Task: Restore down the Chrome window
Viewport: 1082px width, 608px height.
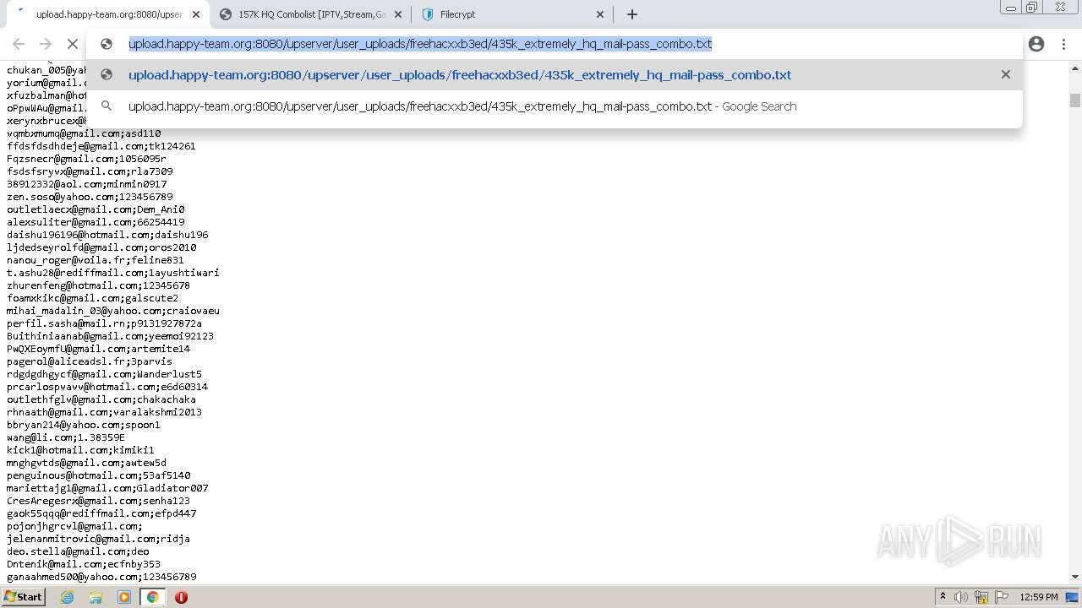Action: pyautogui.click(x=1031, y=8)
